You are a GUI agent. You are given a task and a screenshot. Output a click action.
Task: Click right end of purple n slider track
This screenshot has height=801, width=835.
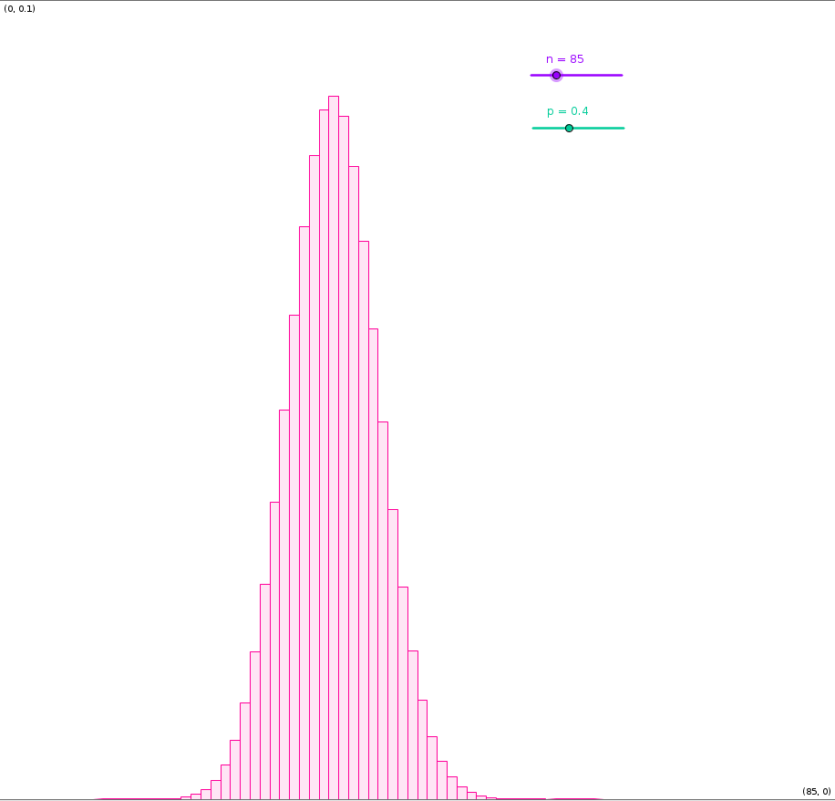tap(621, 75)
